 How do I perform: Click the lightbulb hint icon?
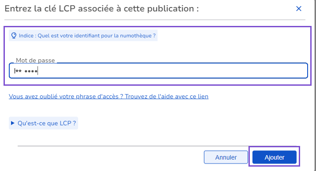[x=14, y=36]
